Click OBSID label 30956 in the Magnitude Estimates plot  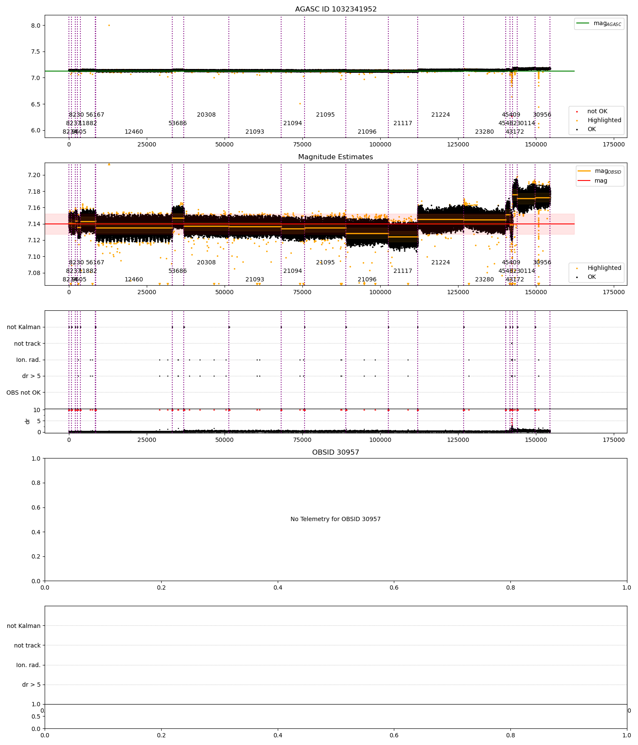point(542,263)
